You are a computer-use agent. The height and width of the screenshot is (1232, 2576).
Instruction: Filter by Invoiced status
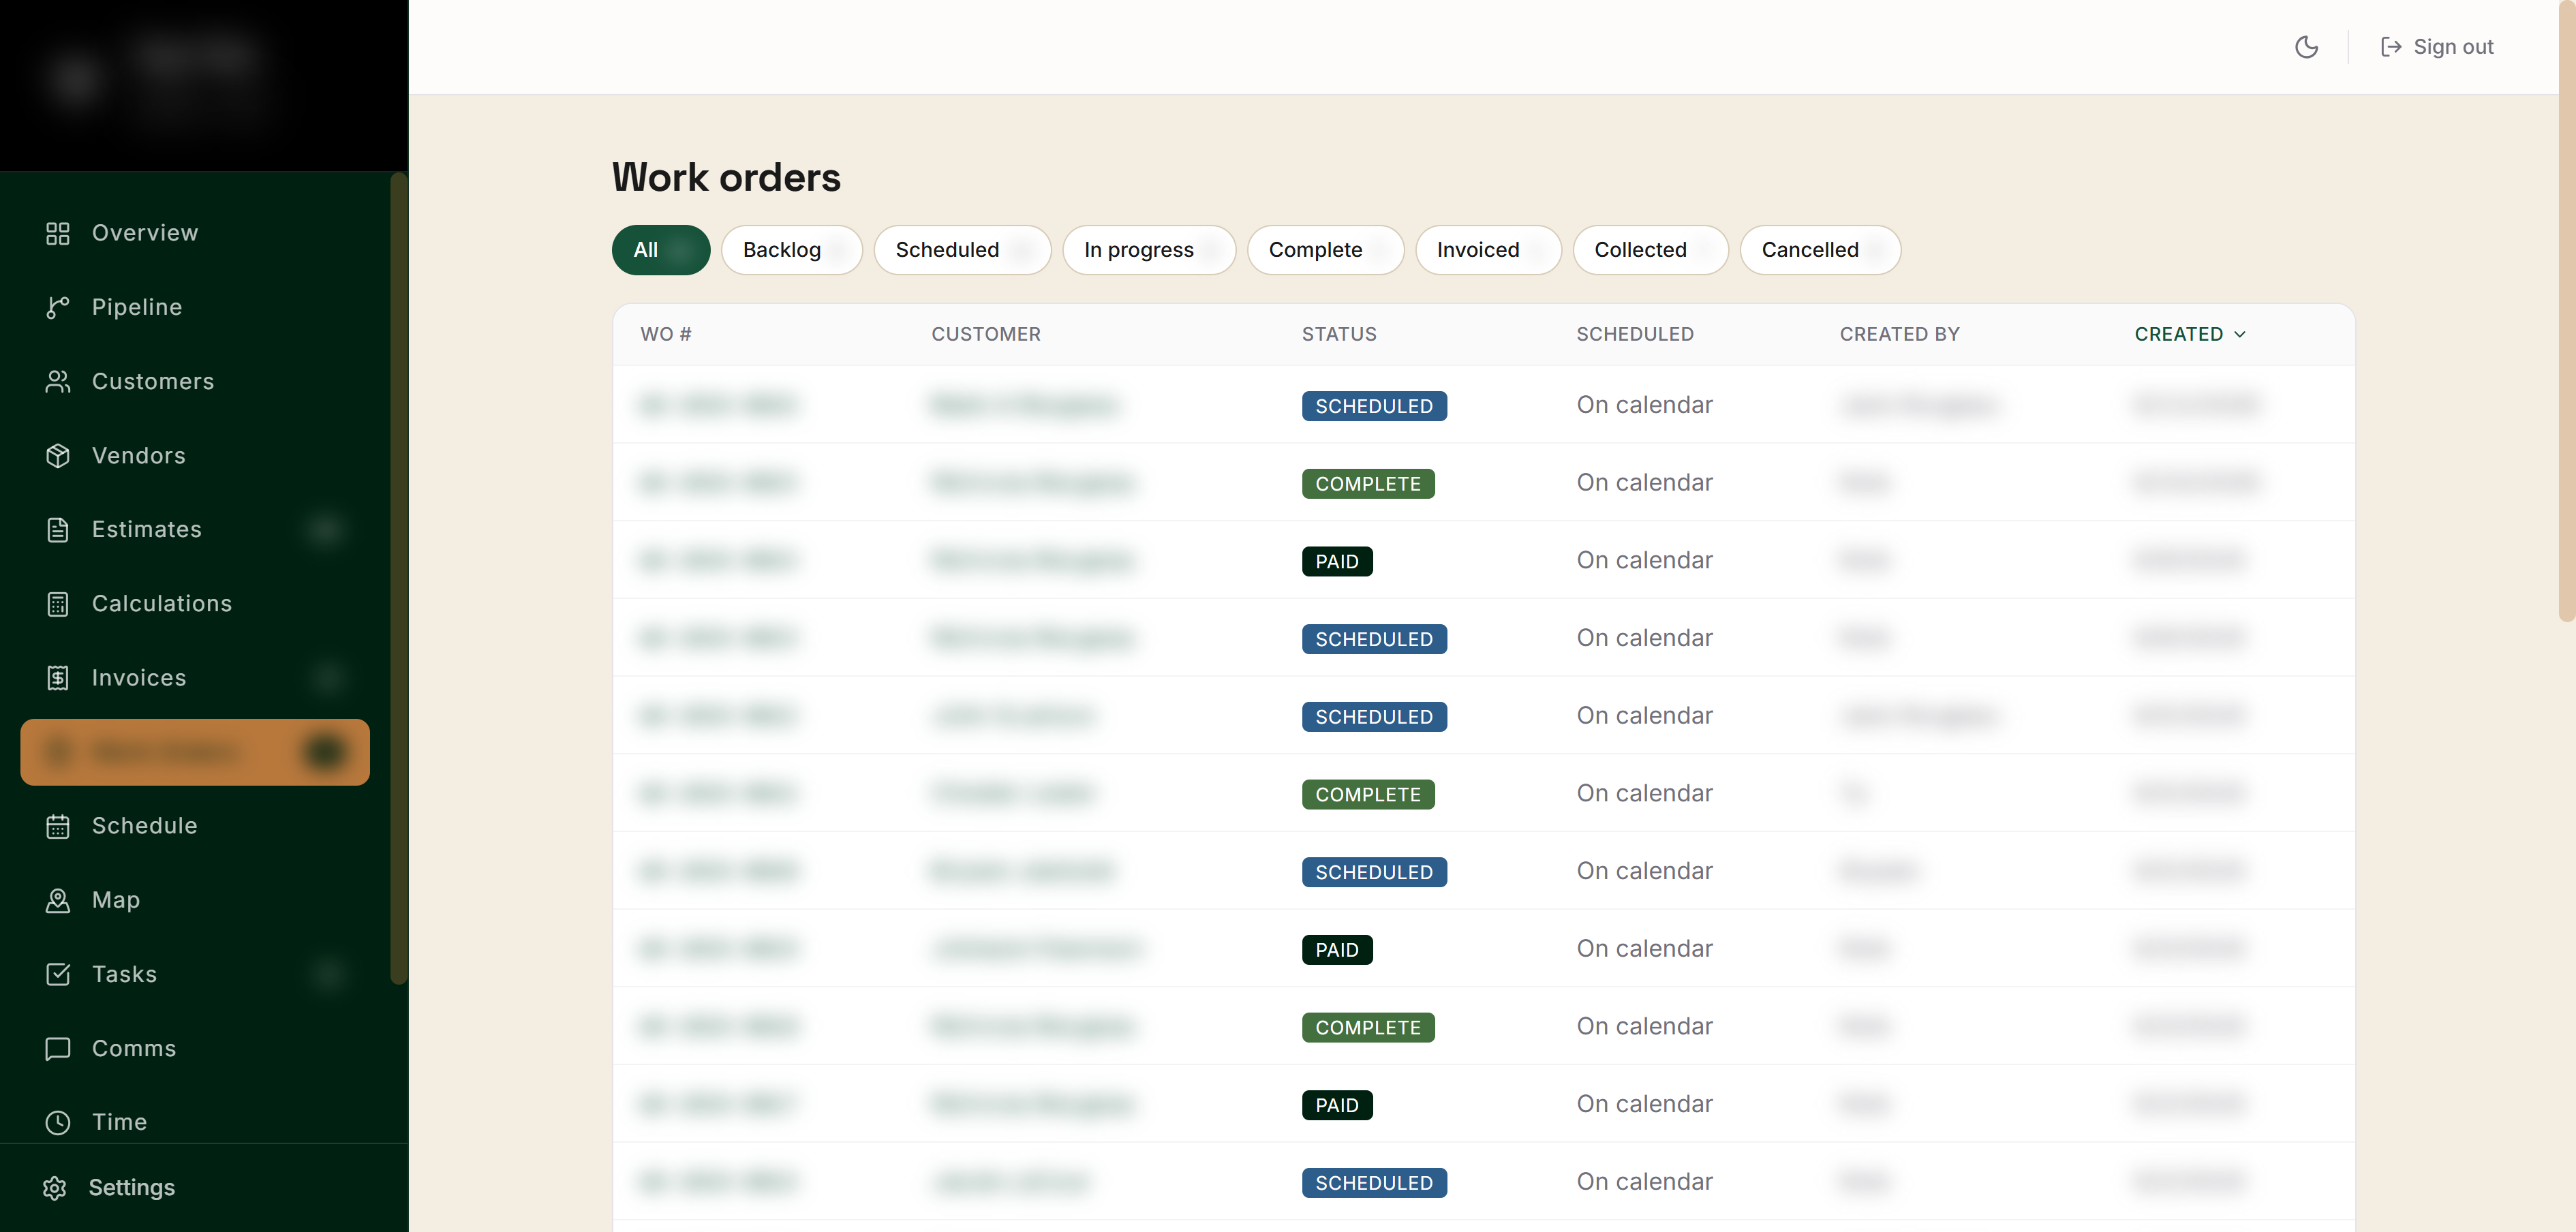[x=1488, y=250]
